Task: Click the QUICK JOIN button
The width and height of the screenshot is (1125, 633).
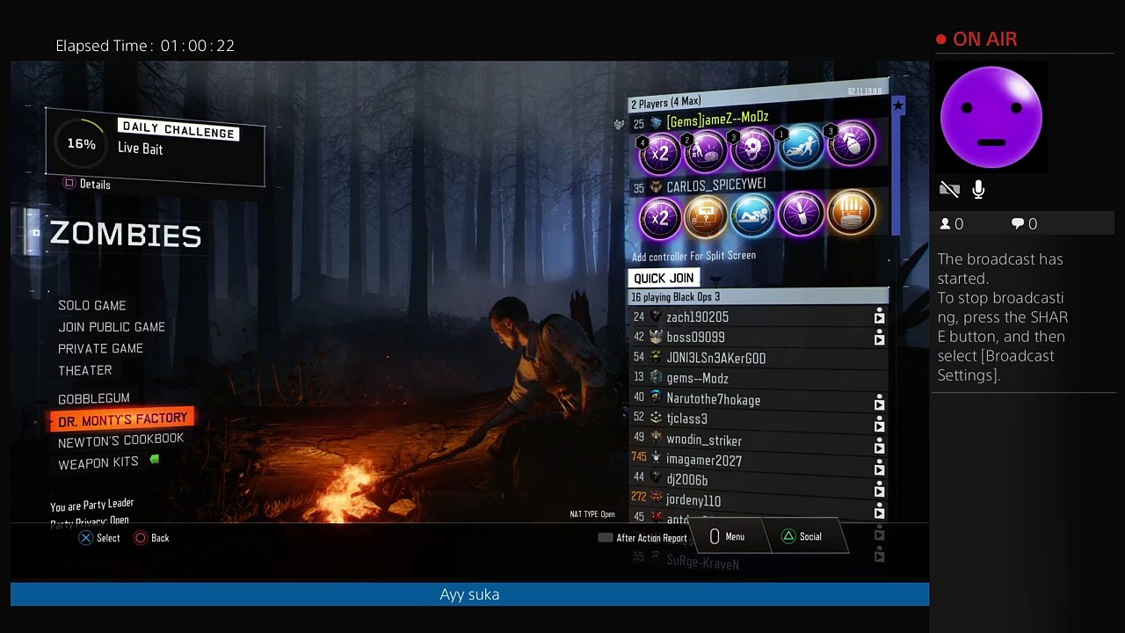Action: coord(664,278)
